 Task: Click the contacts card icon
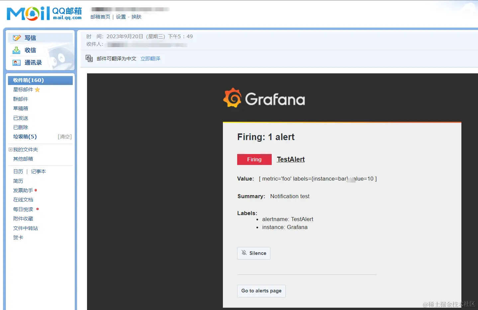click(16, 62)
